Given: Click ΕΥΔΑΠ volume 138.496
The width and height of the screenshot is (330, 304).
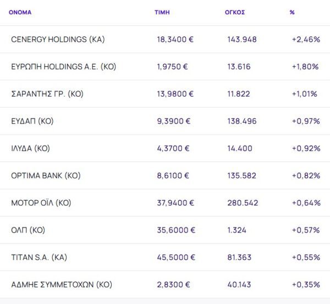Looking at the screenshot, I should (x=242, y=121).
